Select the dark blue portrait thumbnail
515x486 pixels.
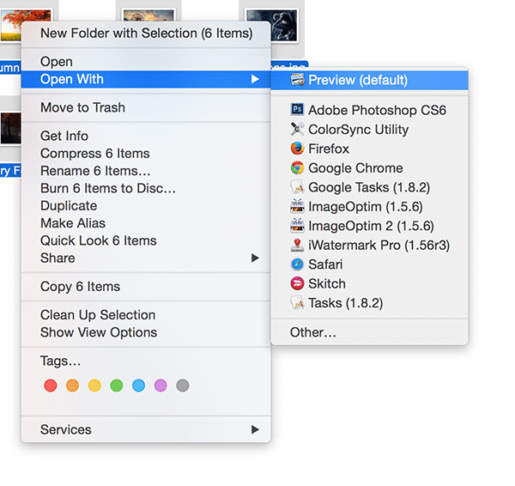pyautogui.click(x=272, y=25)
